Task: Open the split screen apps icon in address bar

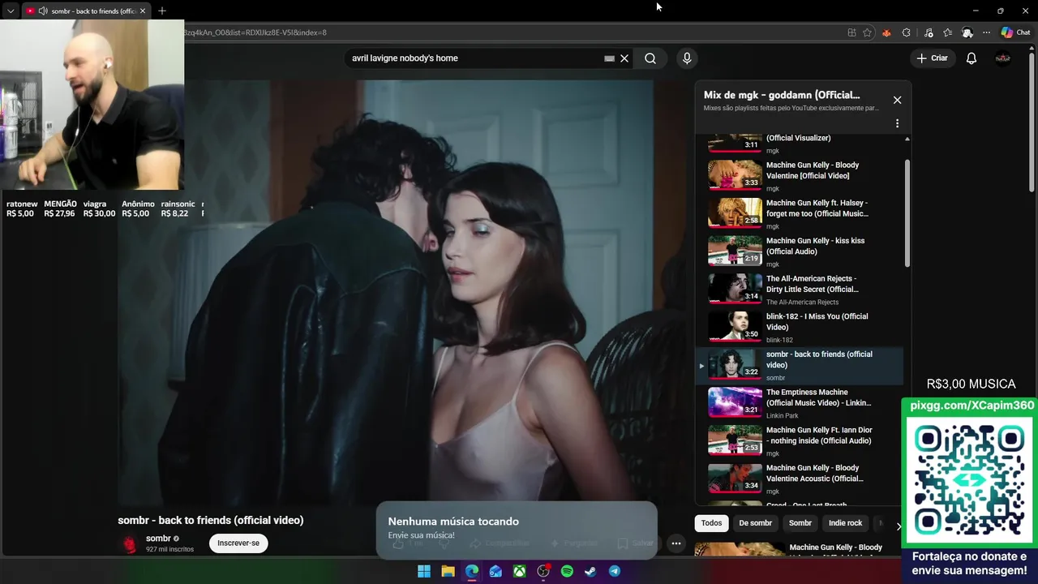Action: [851, 32]
